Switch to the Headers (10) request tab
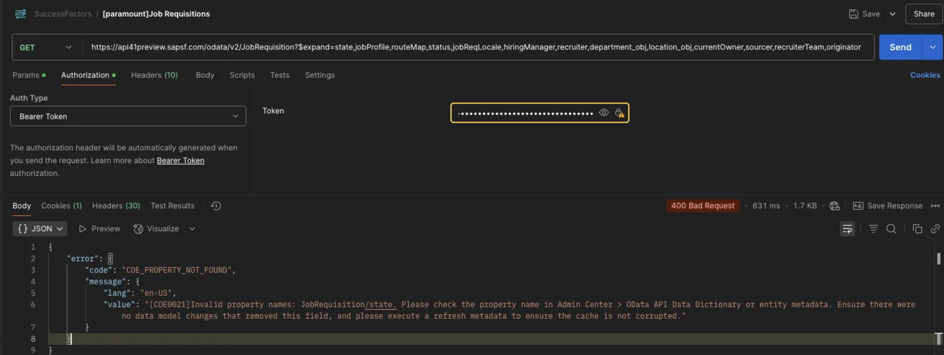The image size is (944, 355). (x=154, y=75)
